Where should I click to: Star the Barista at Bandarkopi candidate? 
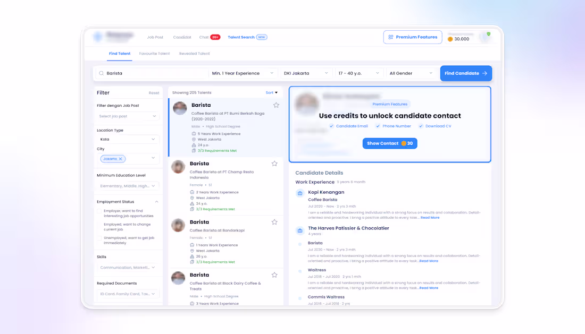(x=274, y=222)
